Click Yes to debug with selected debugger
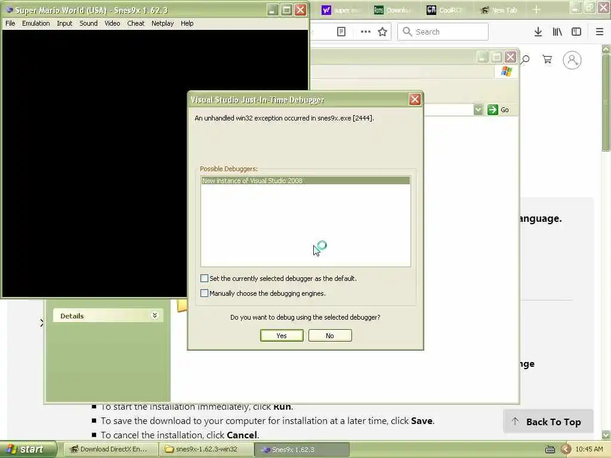The height and width of the screenshot is (458, 611). [282, 335]
